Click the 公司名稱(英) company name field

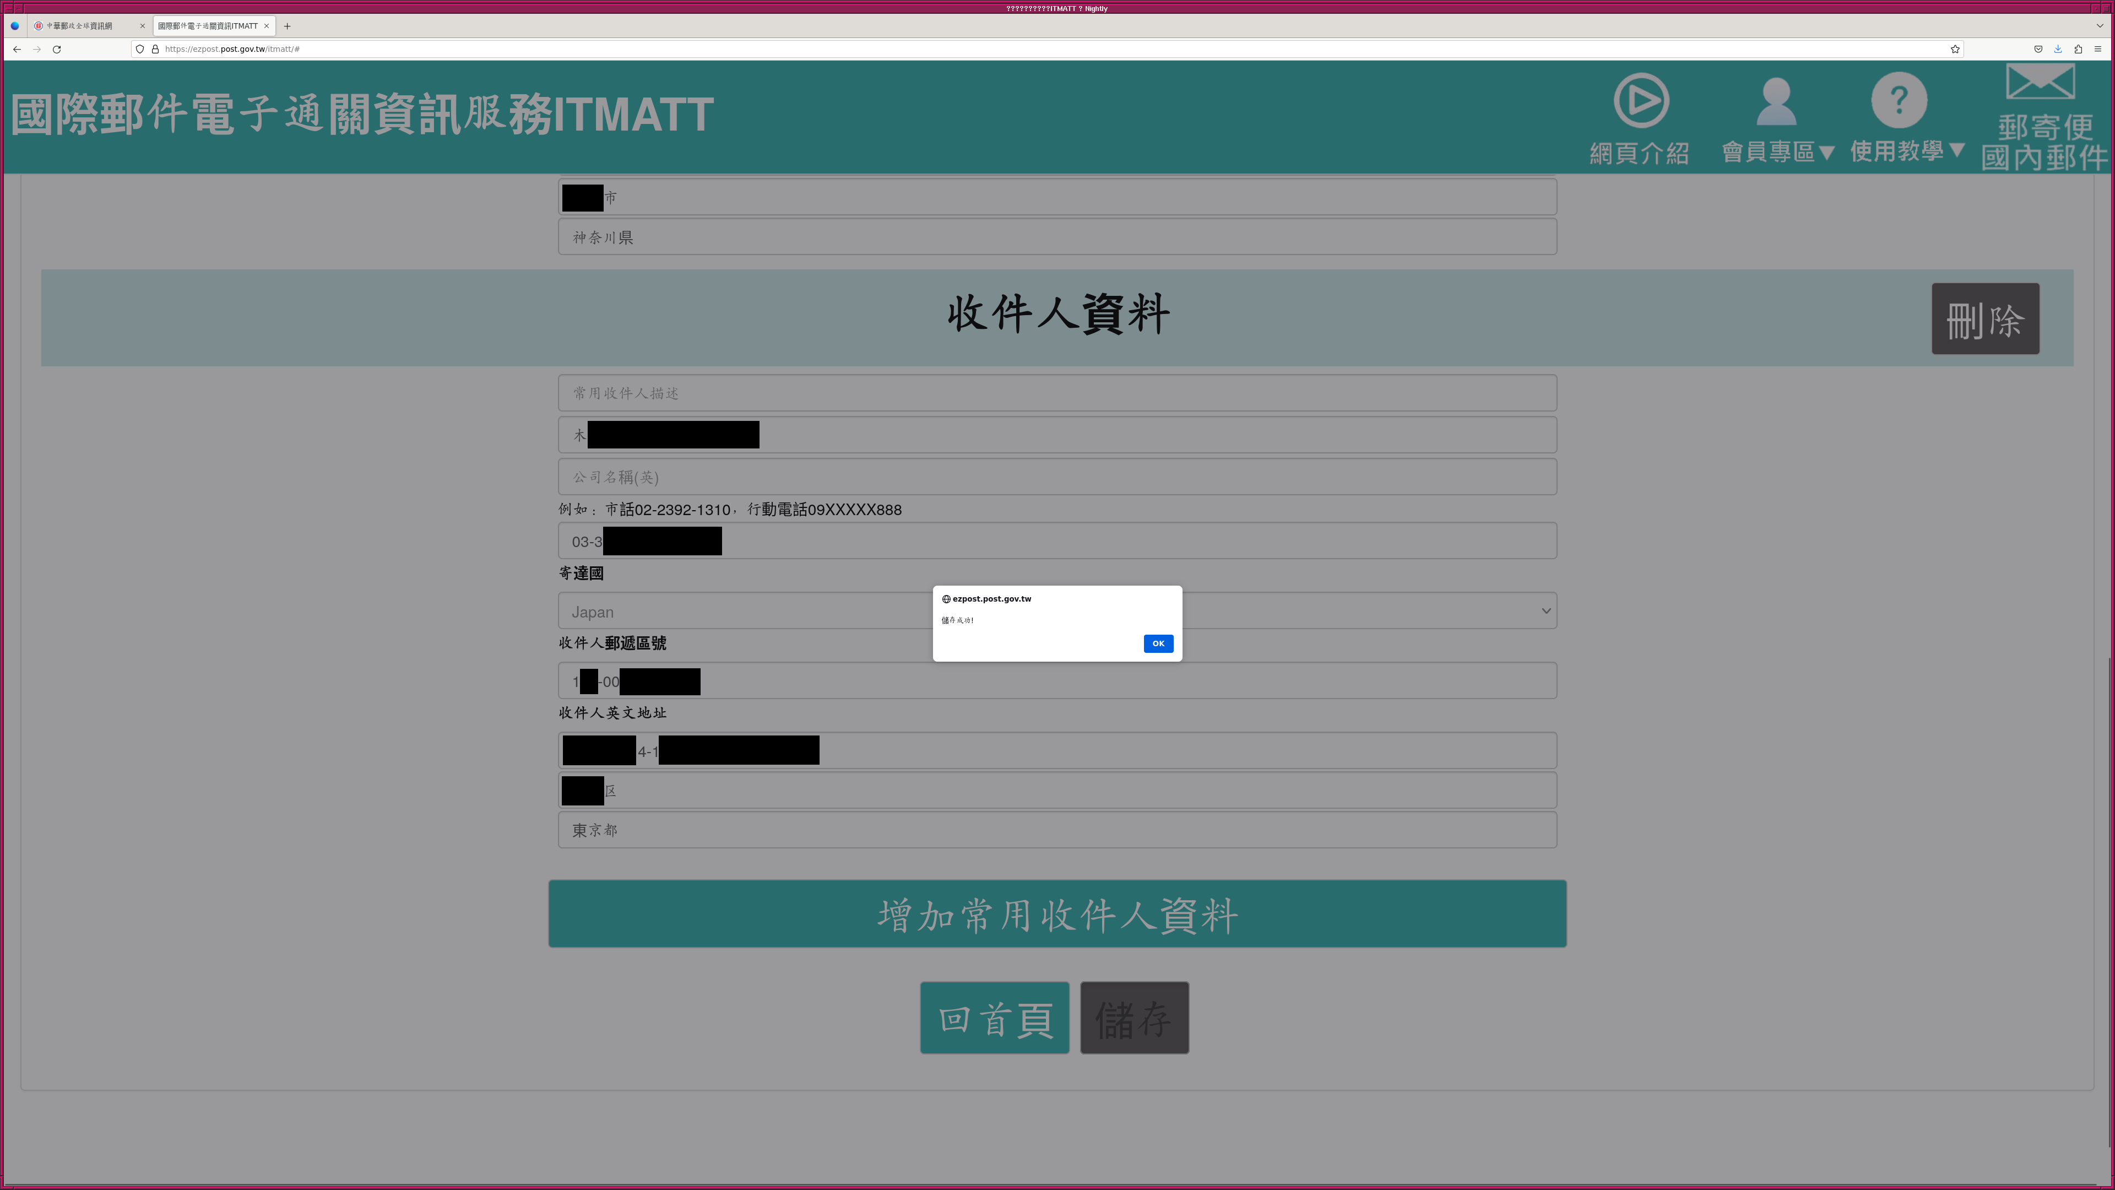coord(1057,477)
